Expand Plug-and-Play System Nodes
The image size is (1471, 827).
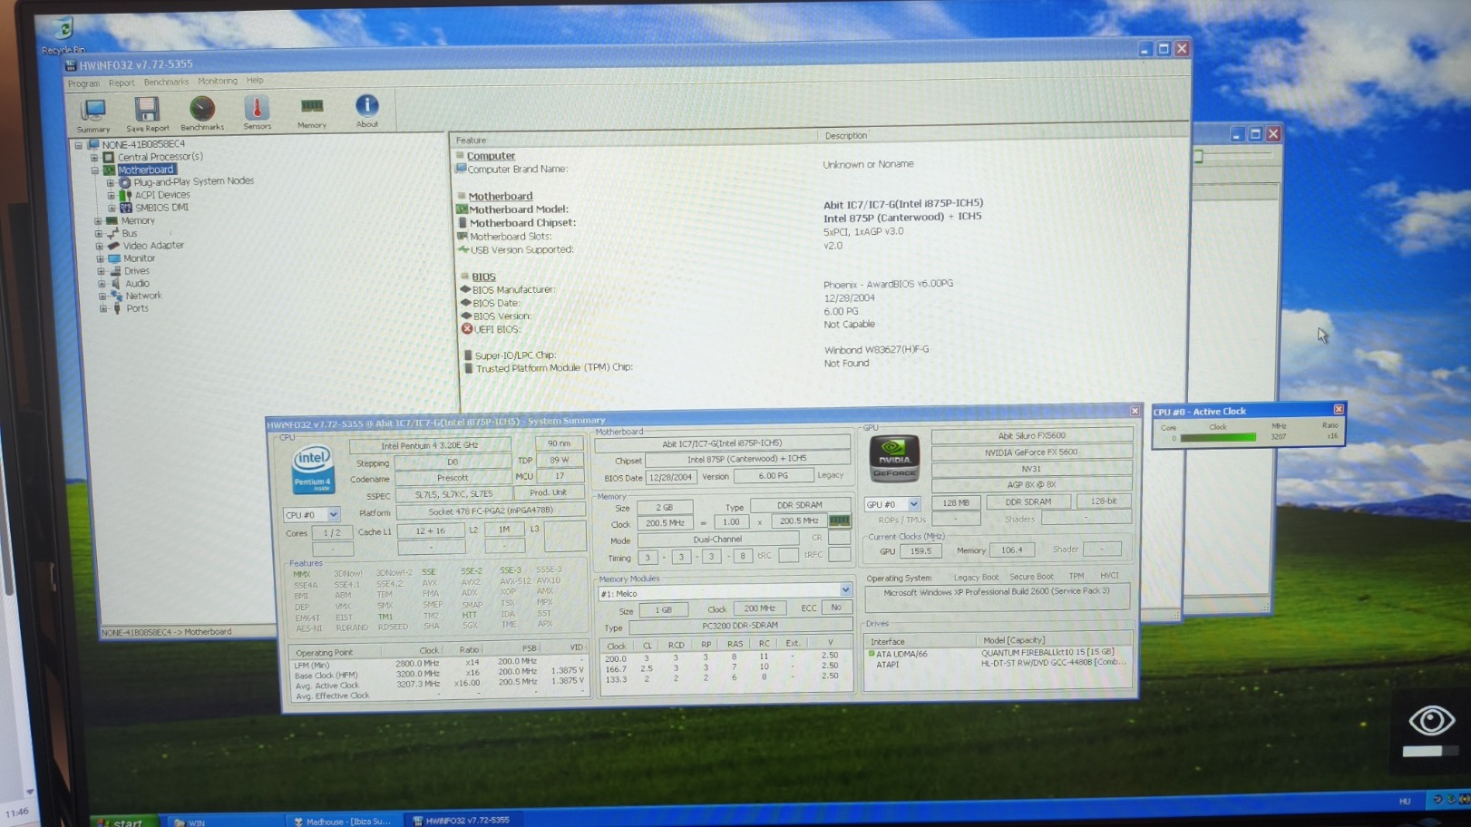[x=111, y=183]
